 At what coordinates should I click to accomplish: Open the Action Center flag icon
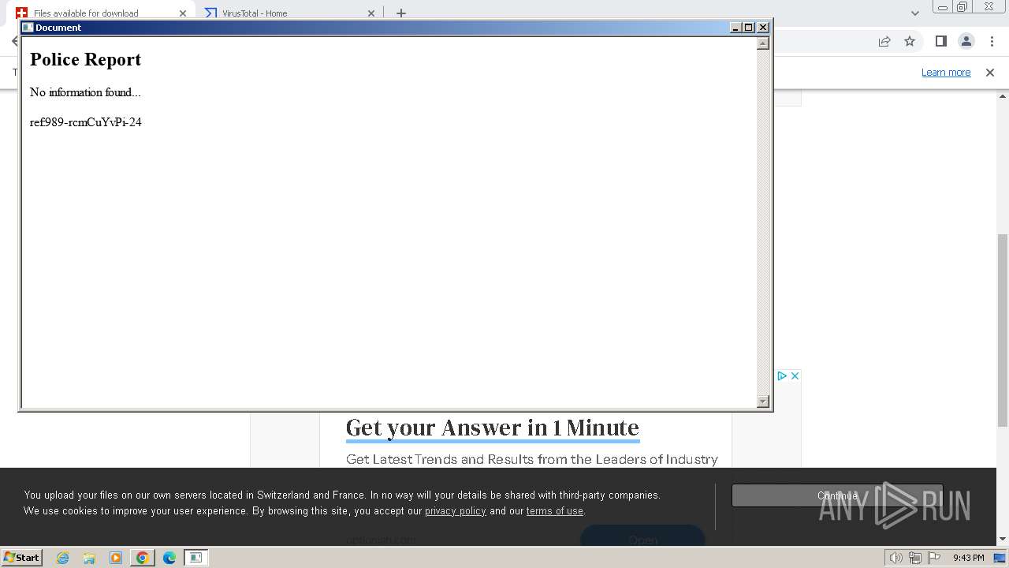(x=934, y=558)
